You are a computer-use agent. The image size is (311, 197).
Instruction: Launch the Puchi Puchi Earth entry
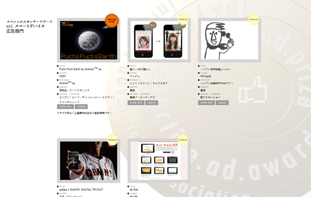coord(81,107)
